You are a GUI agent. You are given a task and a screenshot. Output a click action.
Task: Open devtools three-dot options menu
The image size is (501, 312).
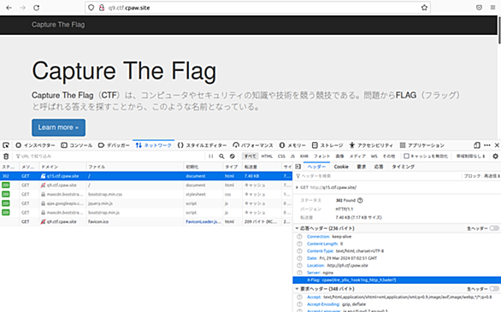(487, 145)
